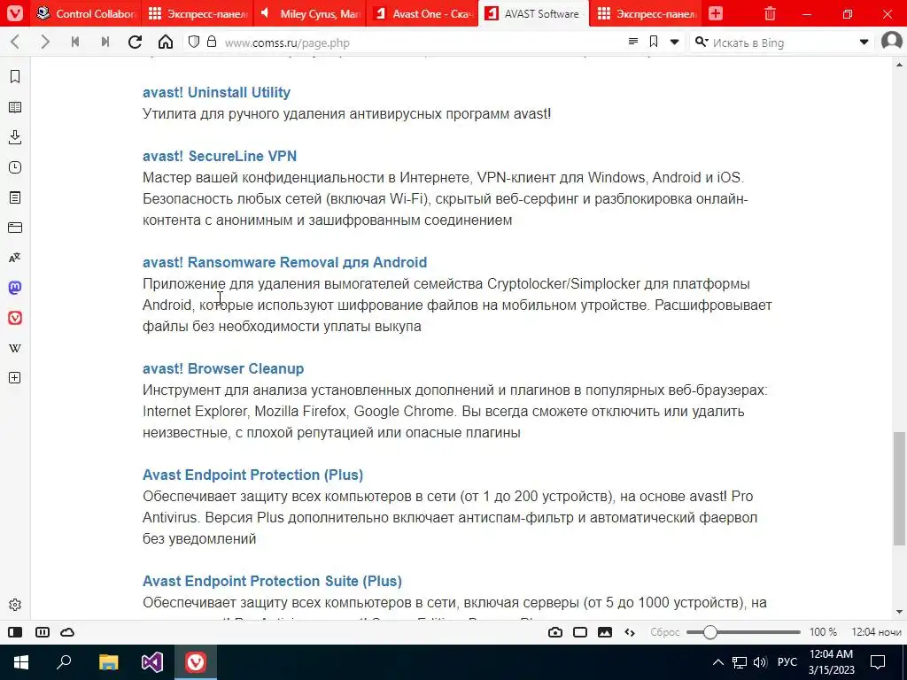The height and width of the screenshot is (680, 907).
Task: Reset zoom with Сброс button
Action: click(x=664, y=632)
